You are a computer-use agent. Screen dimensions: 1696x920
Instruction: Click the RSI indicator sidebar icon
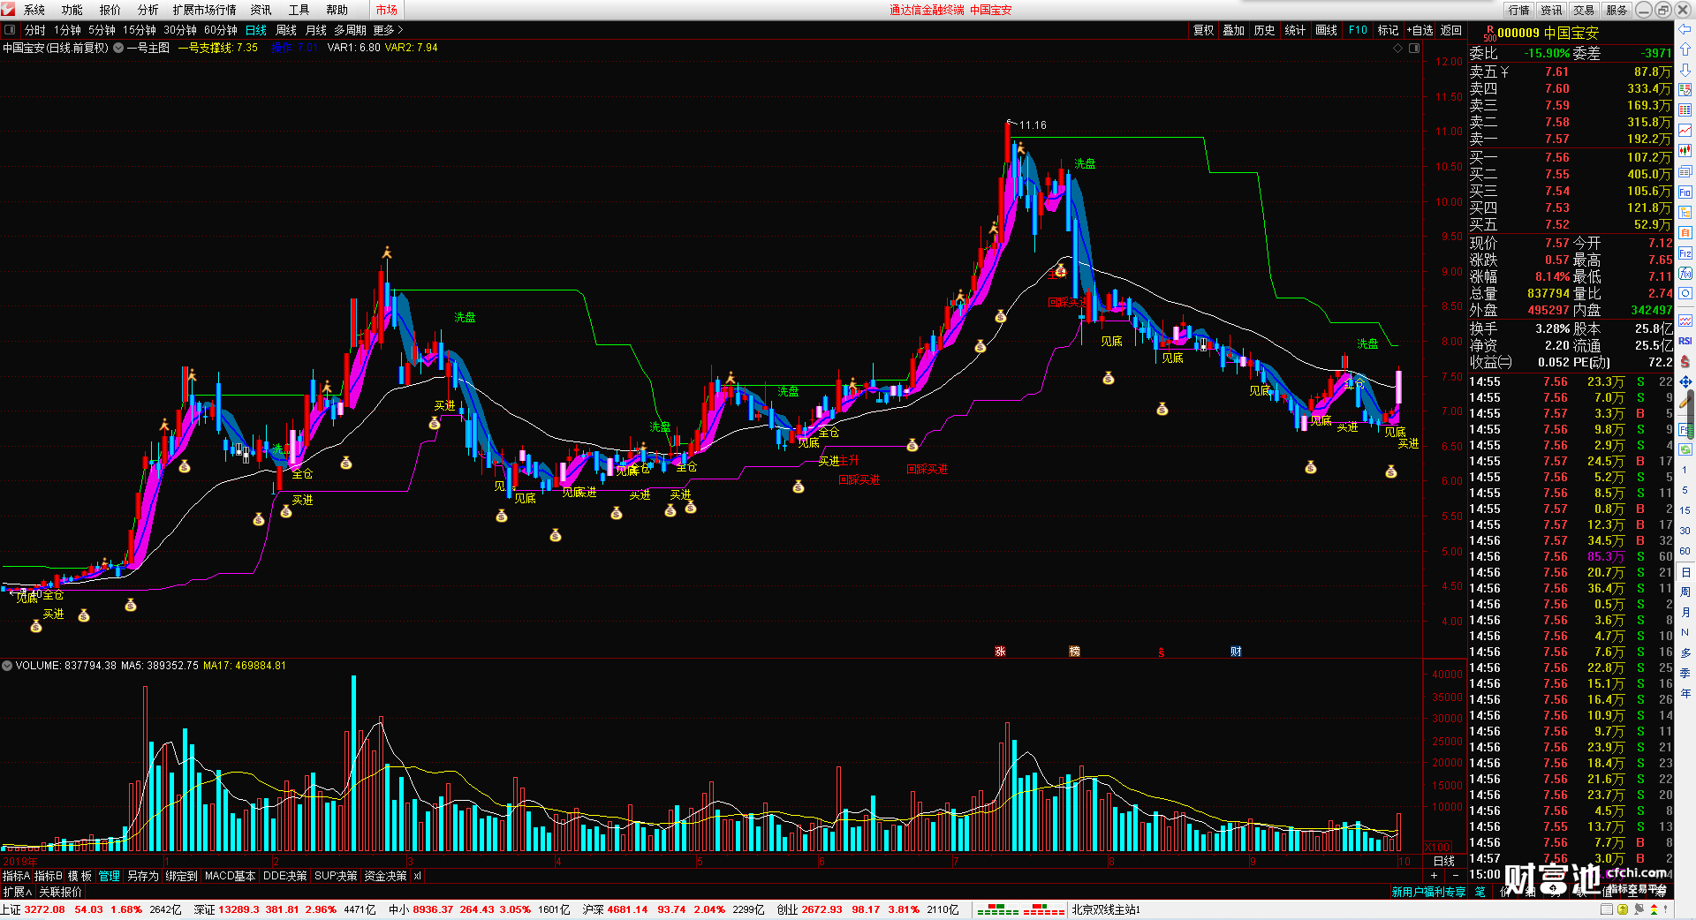[1685, 341]
